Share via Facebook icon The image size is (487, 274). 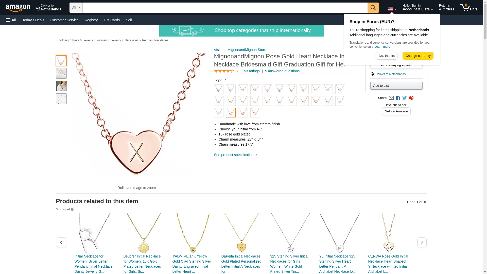tap(398, 98)
